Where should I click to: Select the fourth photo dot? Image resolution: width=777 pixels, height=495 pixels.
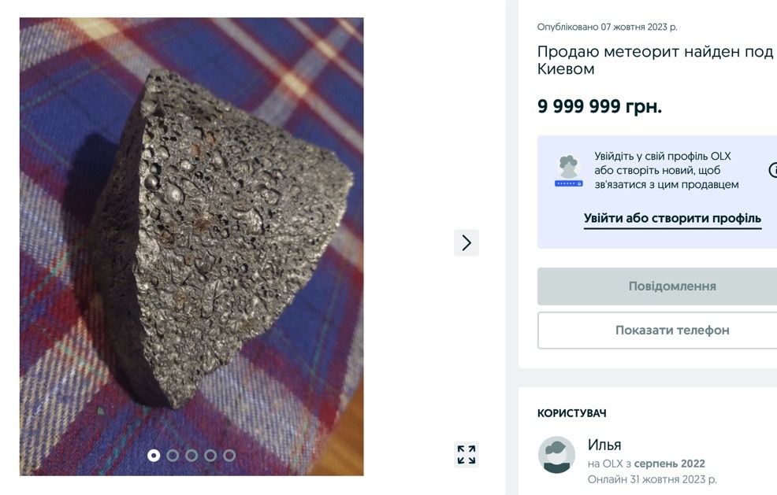[x=210, y=455]
